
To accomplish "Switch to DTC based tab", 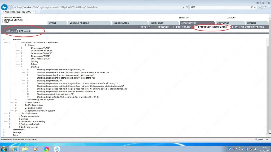I will 24,31.
